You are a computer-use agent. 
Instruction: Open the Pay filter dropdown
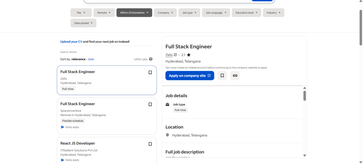[x=81, y=13]
